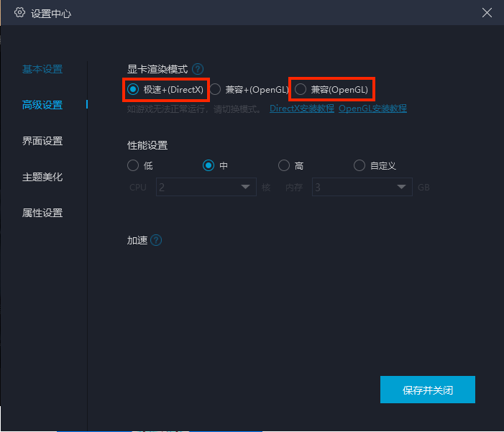Screen dimensions: 504x432
Task: Close the 设置中心 window
Action: (x=487, y=13)
